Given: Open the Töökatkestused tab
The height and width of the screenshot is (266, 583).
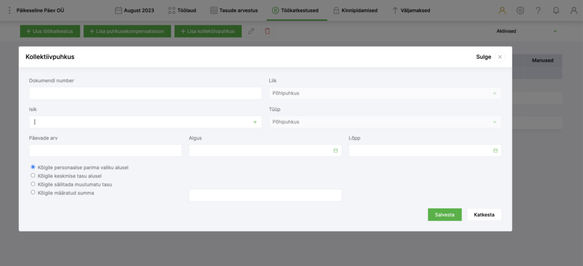Looking at the screenshot, I should click(x=295, y=10).
